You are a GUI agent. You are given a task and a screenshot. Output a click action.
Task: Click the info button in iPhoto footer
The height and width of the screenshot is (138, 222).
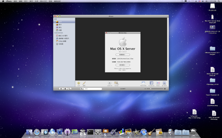pyautogui.click(x=65, y=89)
